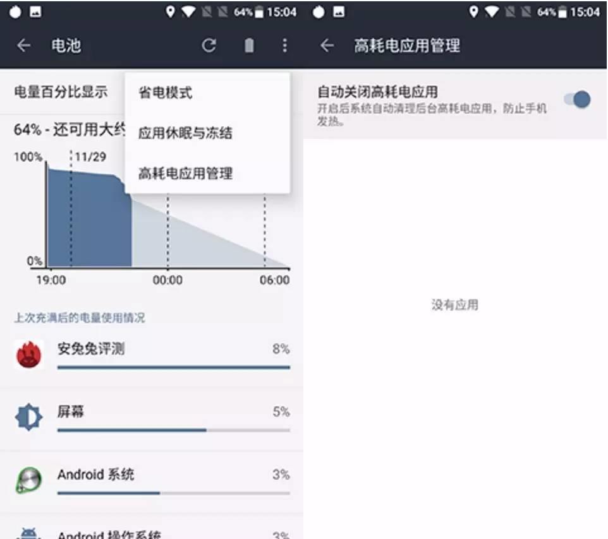608x539 pixels.
Task: Tap the Android 系统 green disc icon
Action: [28, 480]
